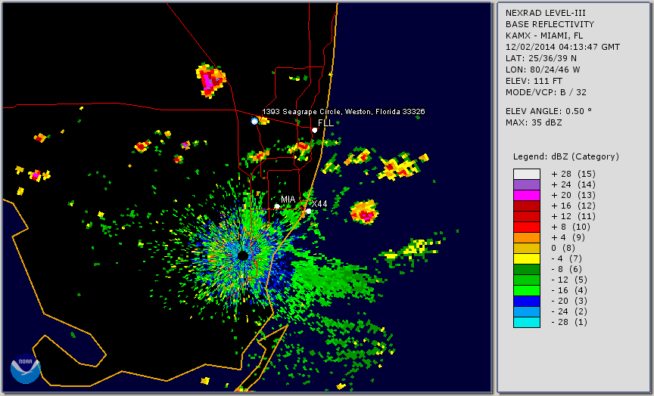Click the +20 (13) magenta legend swatch
Image resolution: width=654 pixels, height=396 pixels.
point(527,195)
